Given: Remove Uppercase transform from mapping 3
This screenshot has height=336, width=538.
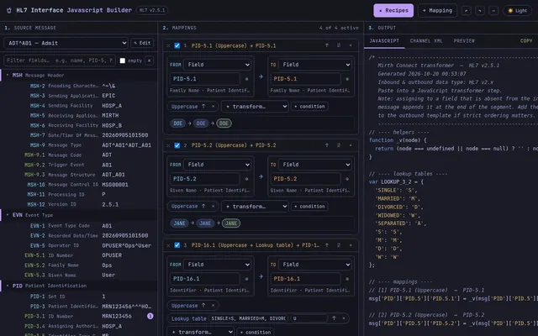Looking at the screenshot, I should [213, 305].
